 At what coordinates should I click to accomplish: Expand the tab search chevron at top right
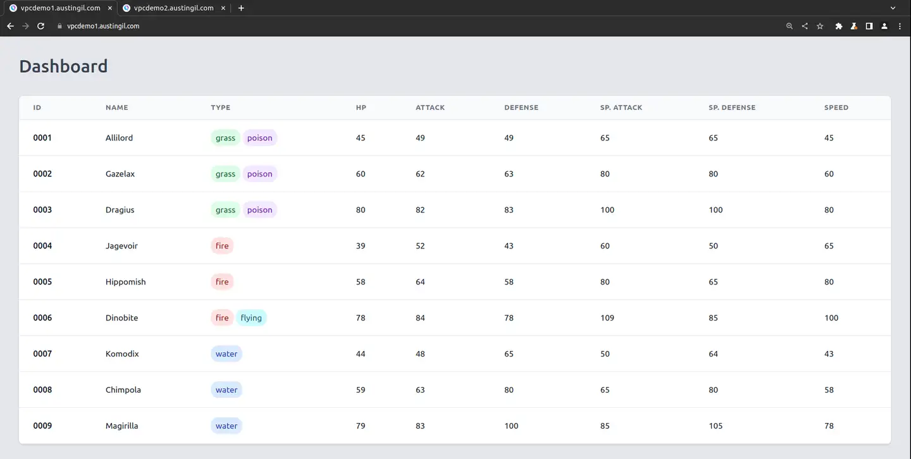(893, 8)
